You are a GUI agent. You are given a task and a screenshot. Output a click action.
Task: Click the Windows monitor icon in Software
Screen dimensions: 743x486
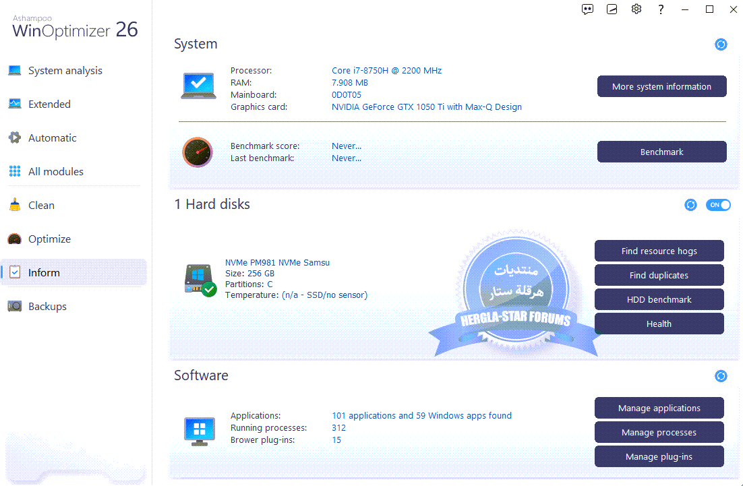[x=200, y=431]
